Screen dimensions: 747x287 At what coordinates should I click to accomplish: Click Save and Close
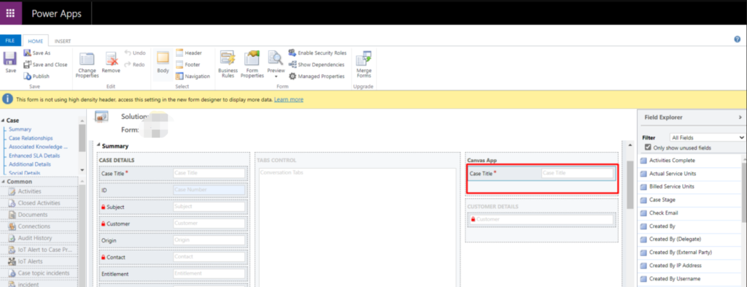point(45,64)
